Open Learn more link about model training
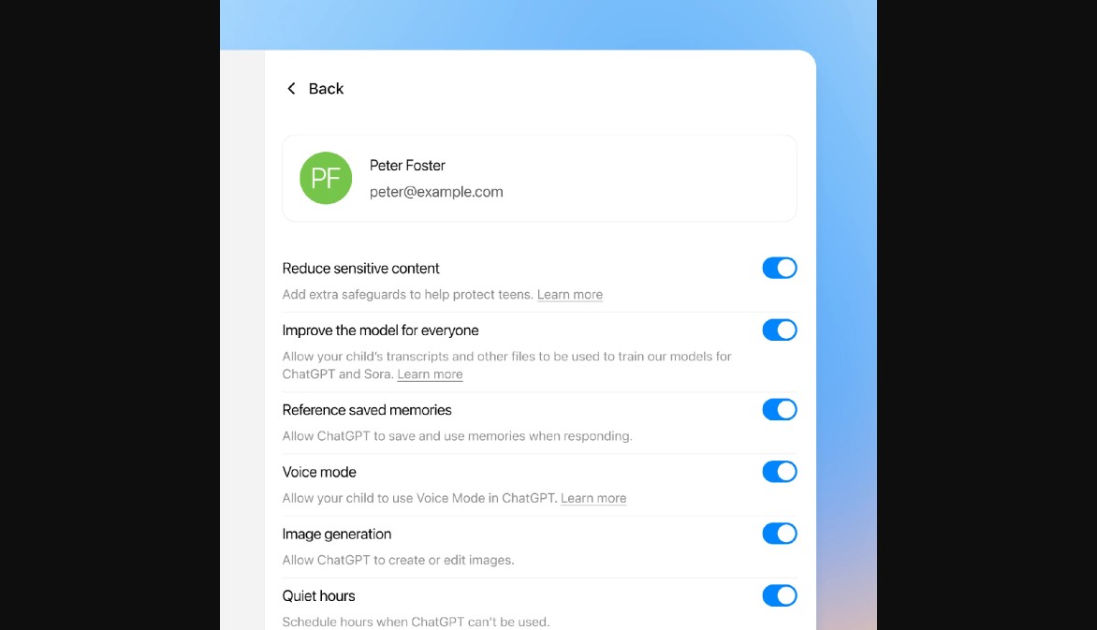This screenshot has height=630, width=1097. (x=430, y=374)
